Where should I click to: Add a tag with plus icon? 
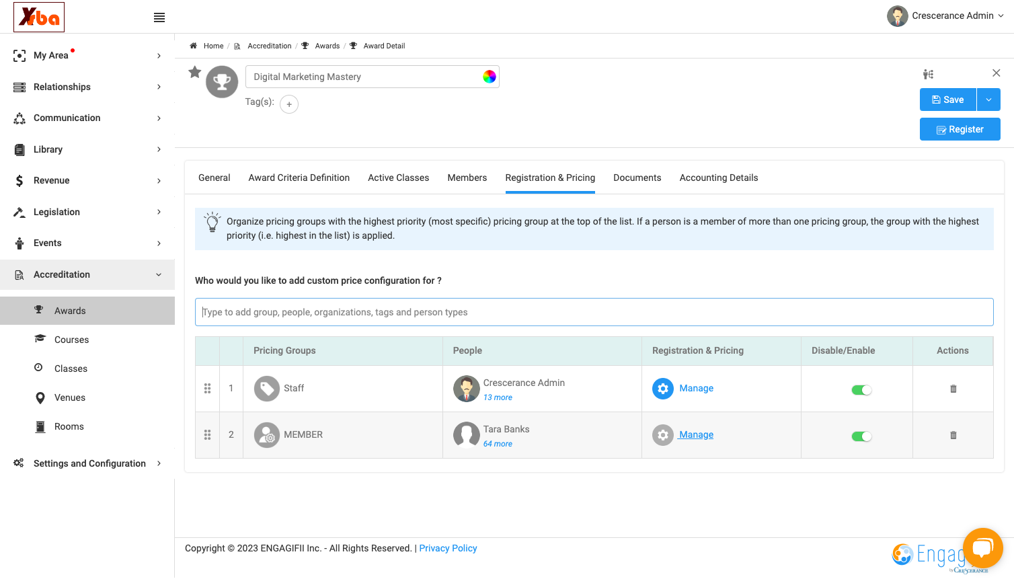(289, 104)
